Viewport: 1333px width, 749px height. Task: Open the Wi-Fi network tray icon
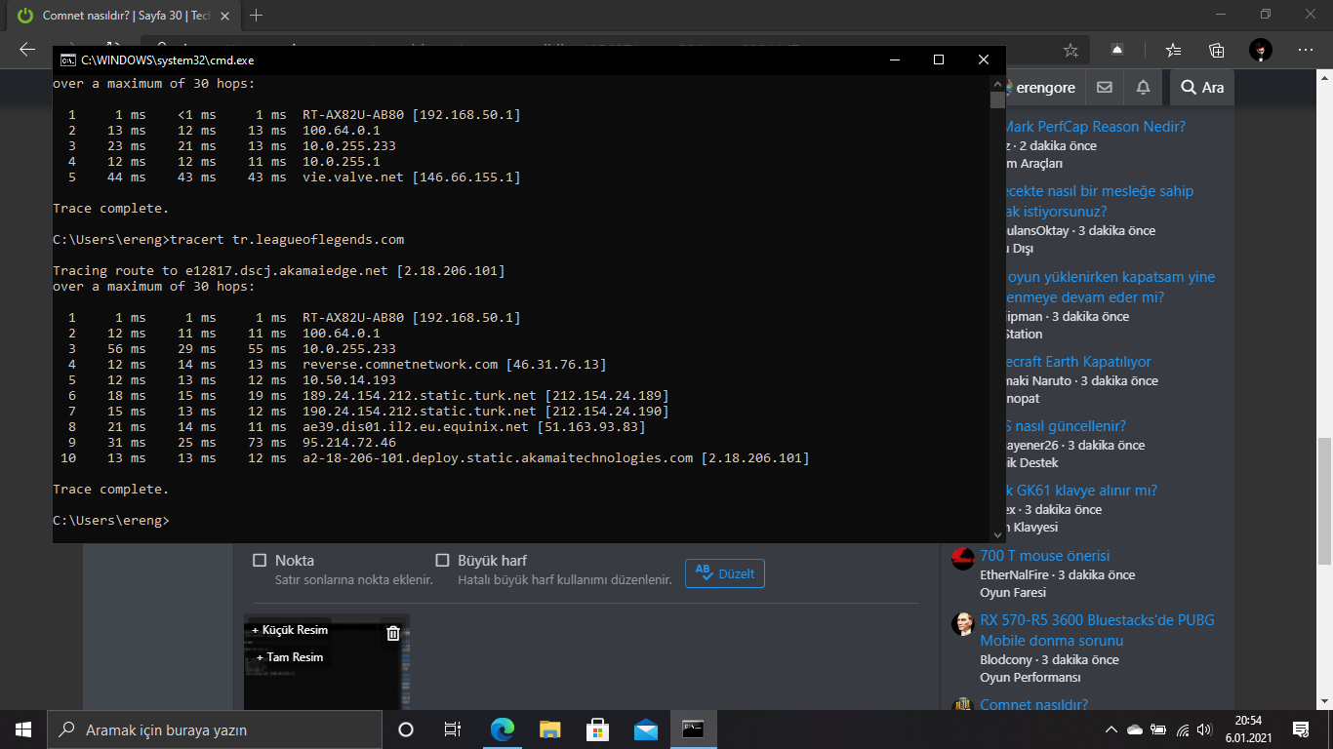tap(1183, 729)
